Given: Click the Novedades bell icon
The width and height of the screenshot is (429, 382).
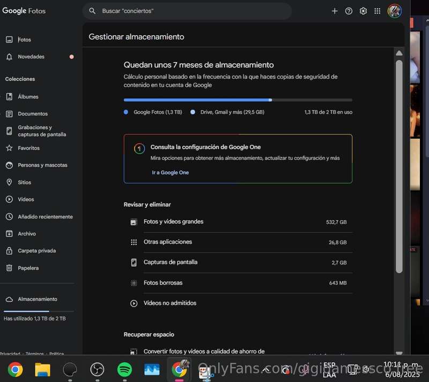Looking at the screenshot, I should pyautogui.click(x=9, y=57).
